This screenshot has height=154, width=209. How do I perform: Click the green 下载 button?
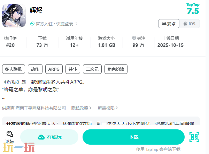point(133,137)
